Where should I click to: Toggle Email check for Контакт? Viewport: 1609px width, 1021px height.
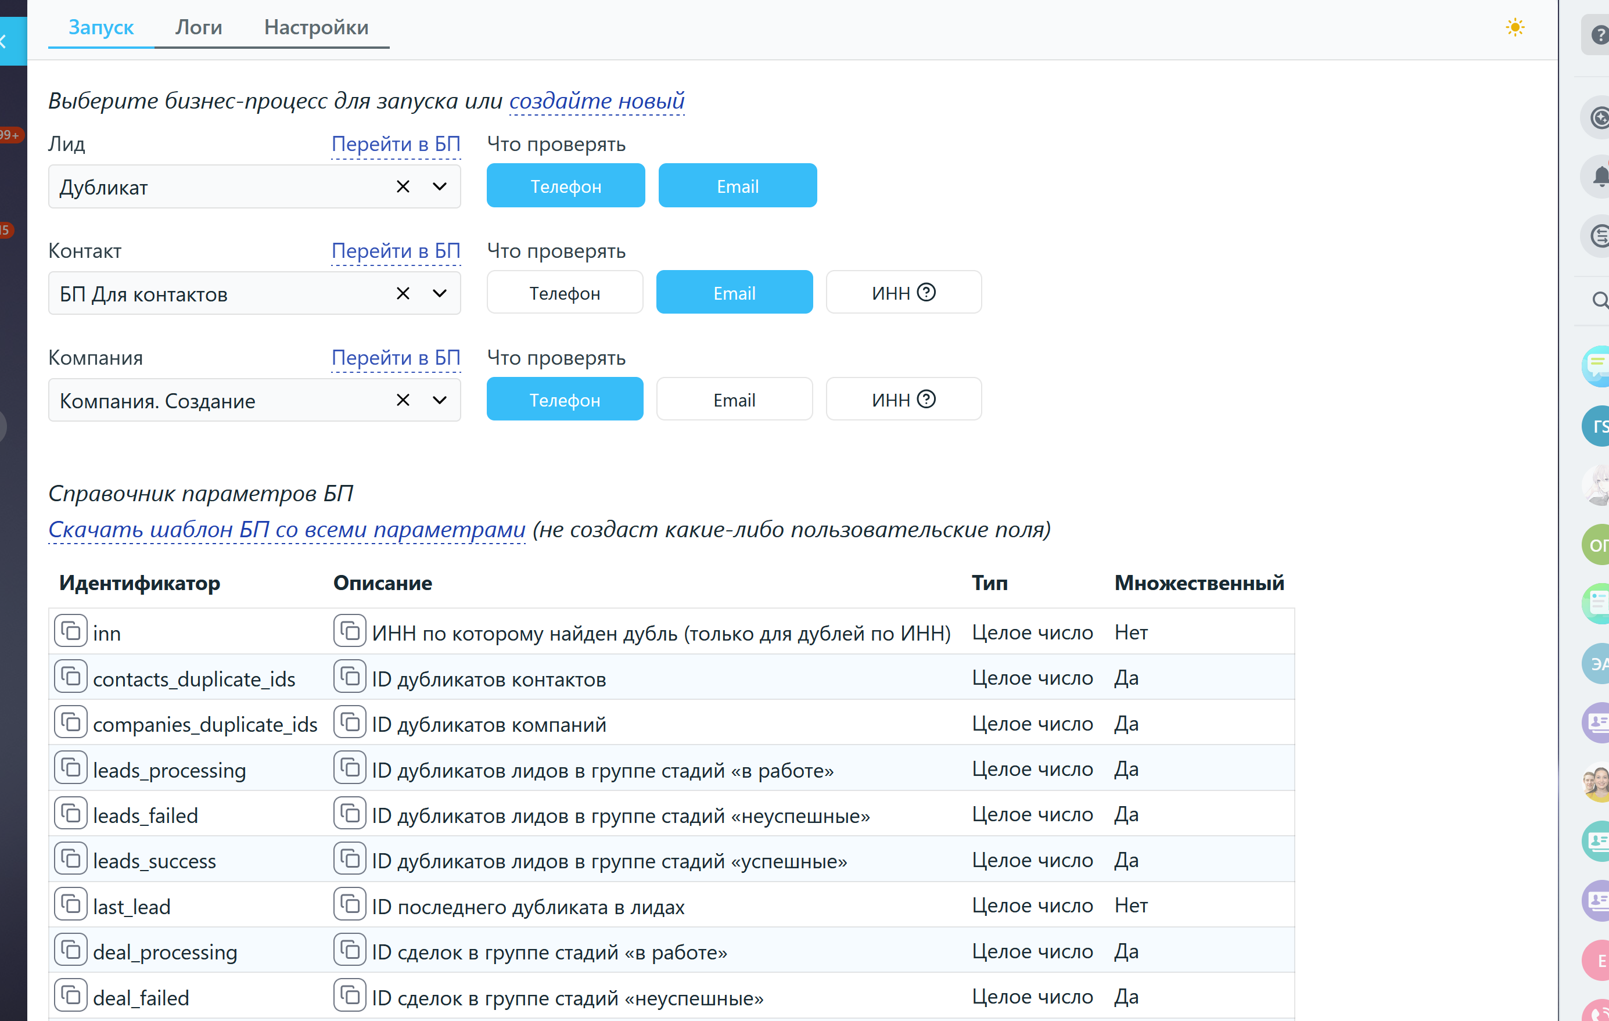[734, 293]
